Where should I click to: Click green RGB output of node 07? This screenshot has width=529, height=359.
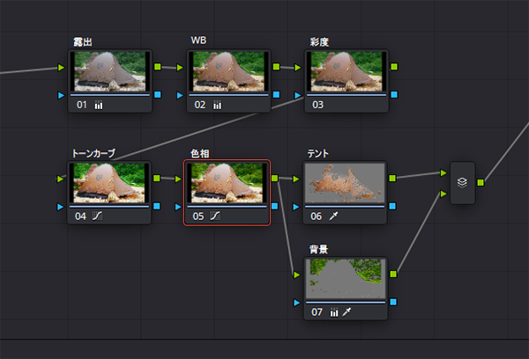click(x=393, y=275)
